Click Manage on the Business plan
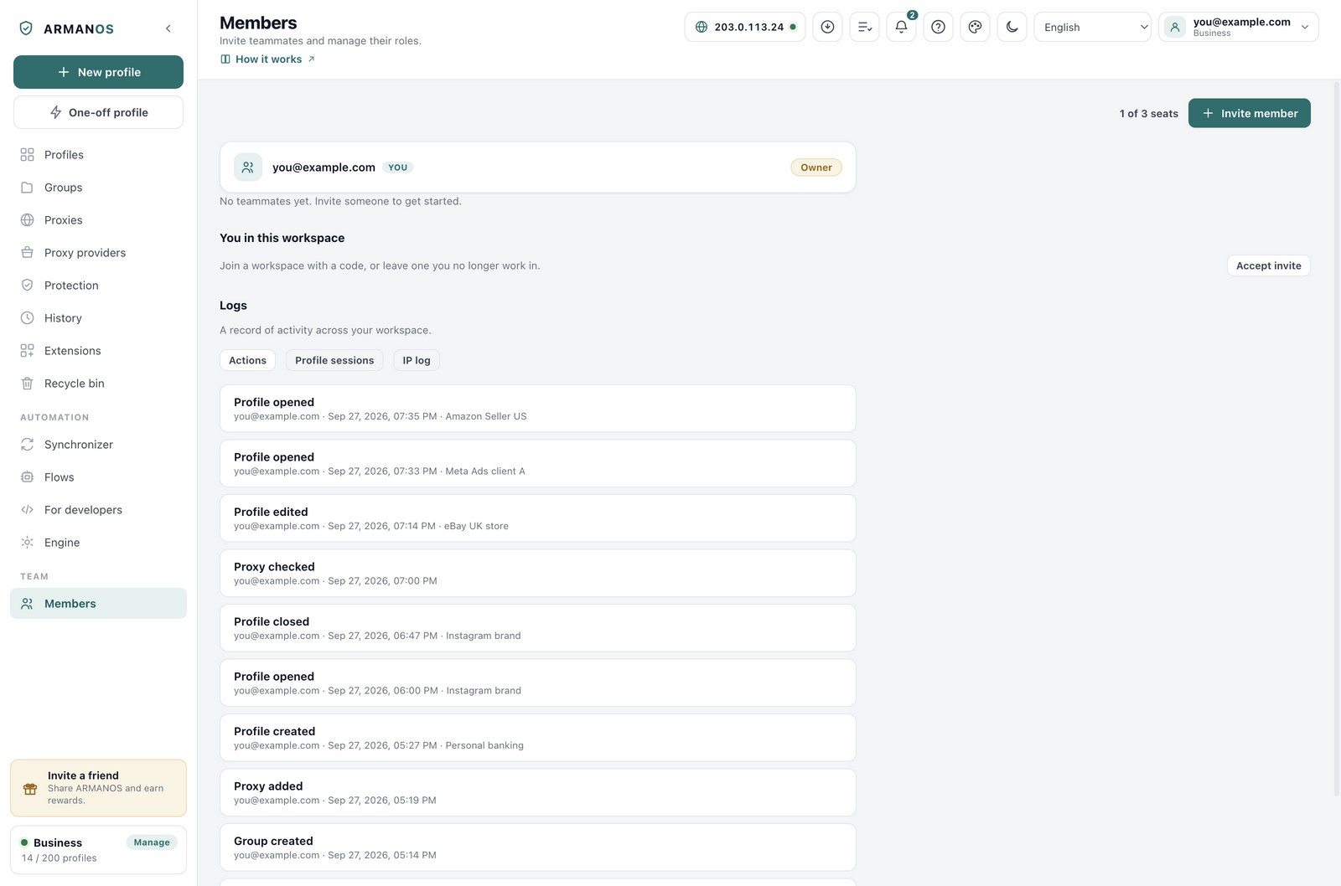 point(152,842)
